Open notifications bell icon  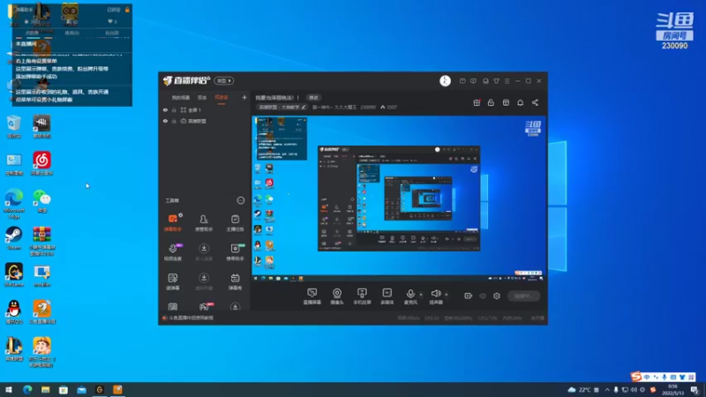pos(520,102)
